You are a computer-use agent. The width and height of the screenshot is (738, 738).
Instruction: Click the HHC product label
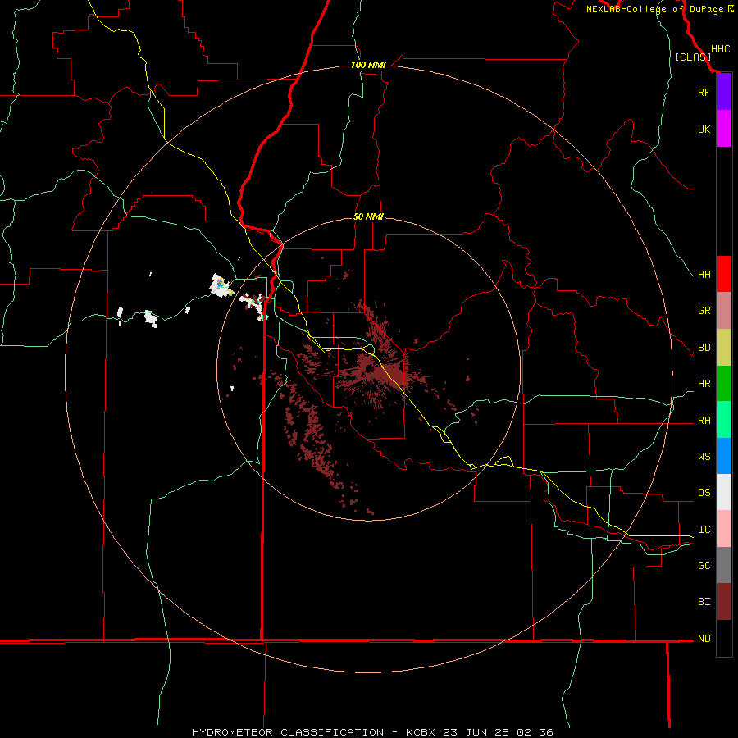click(x=721, y=49)
